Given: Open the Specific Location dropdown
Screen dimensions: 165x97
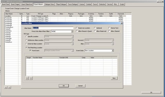Looking at the screenshot, I should pos(72,37).
